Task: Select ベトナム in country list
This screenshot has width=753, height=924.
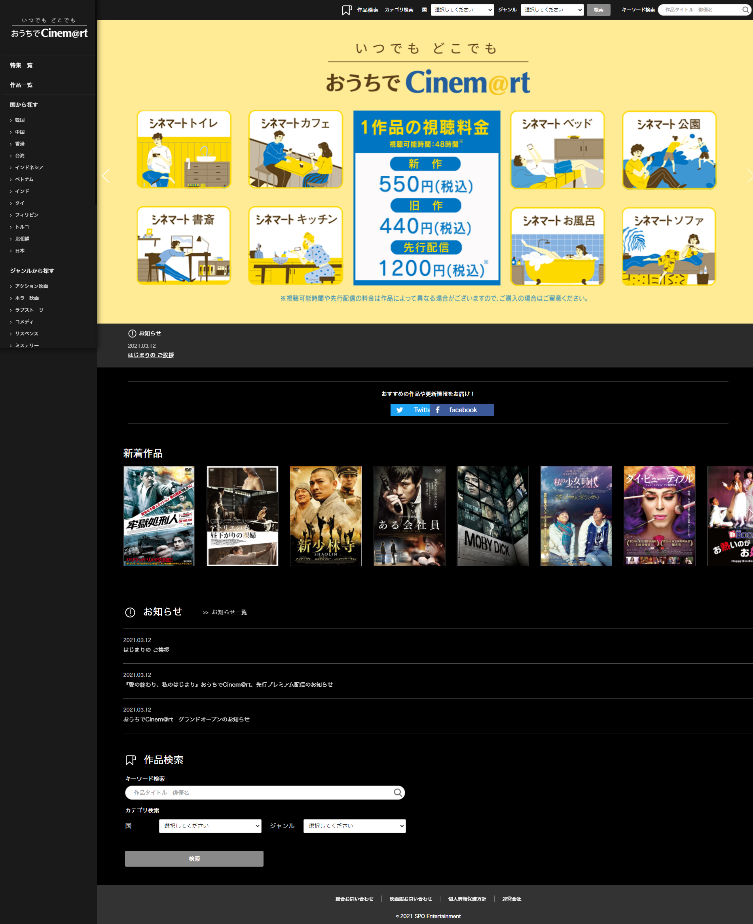Action: click(x=24, y=180)
